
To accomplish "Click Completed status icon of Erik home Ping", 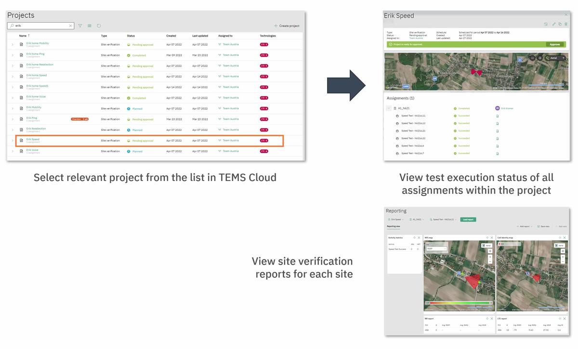I will click(x=129, y=55).
